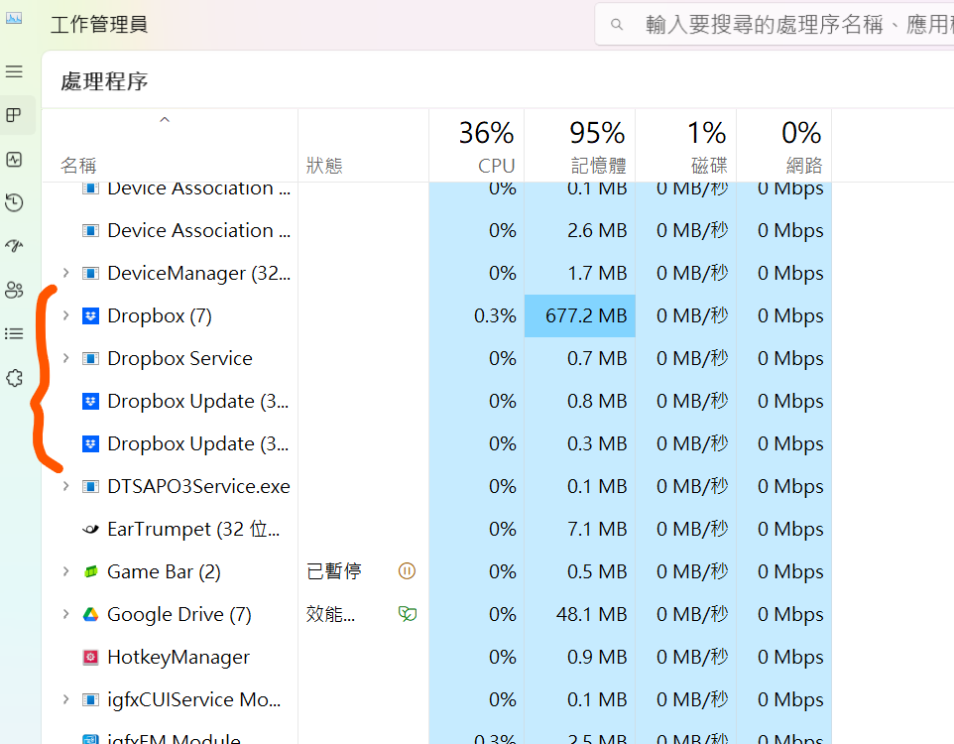954x744 pixels.
Task: Expand the Dropbox (7) process group
Action: coord(65,315)
